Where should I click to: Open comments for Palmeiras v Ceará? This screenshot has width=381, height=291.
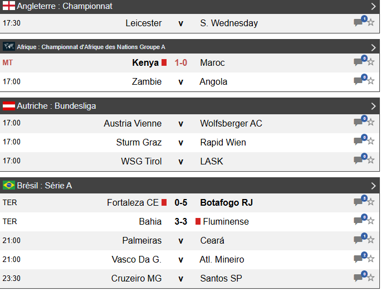pyautogui.click(x=359, y=240)
